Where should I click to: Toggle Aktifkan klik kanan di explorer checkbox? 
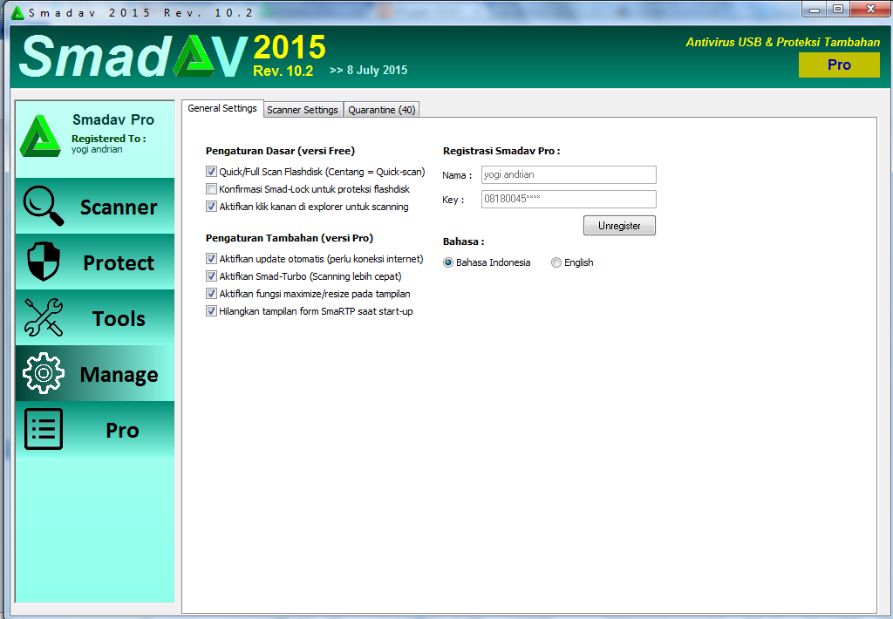pos(211,207)
